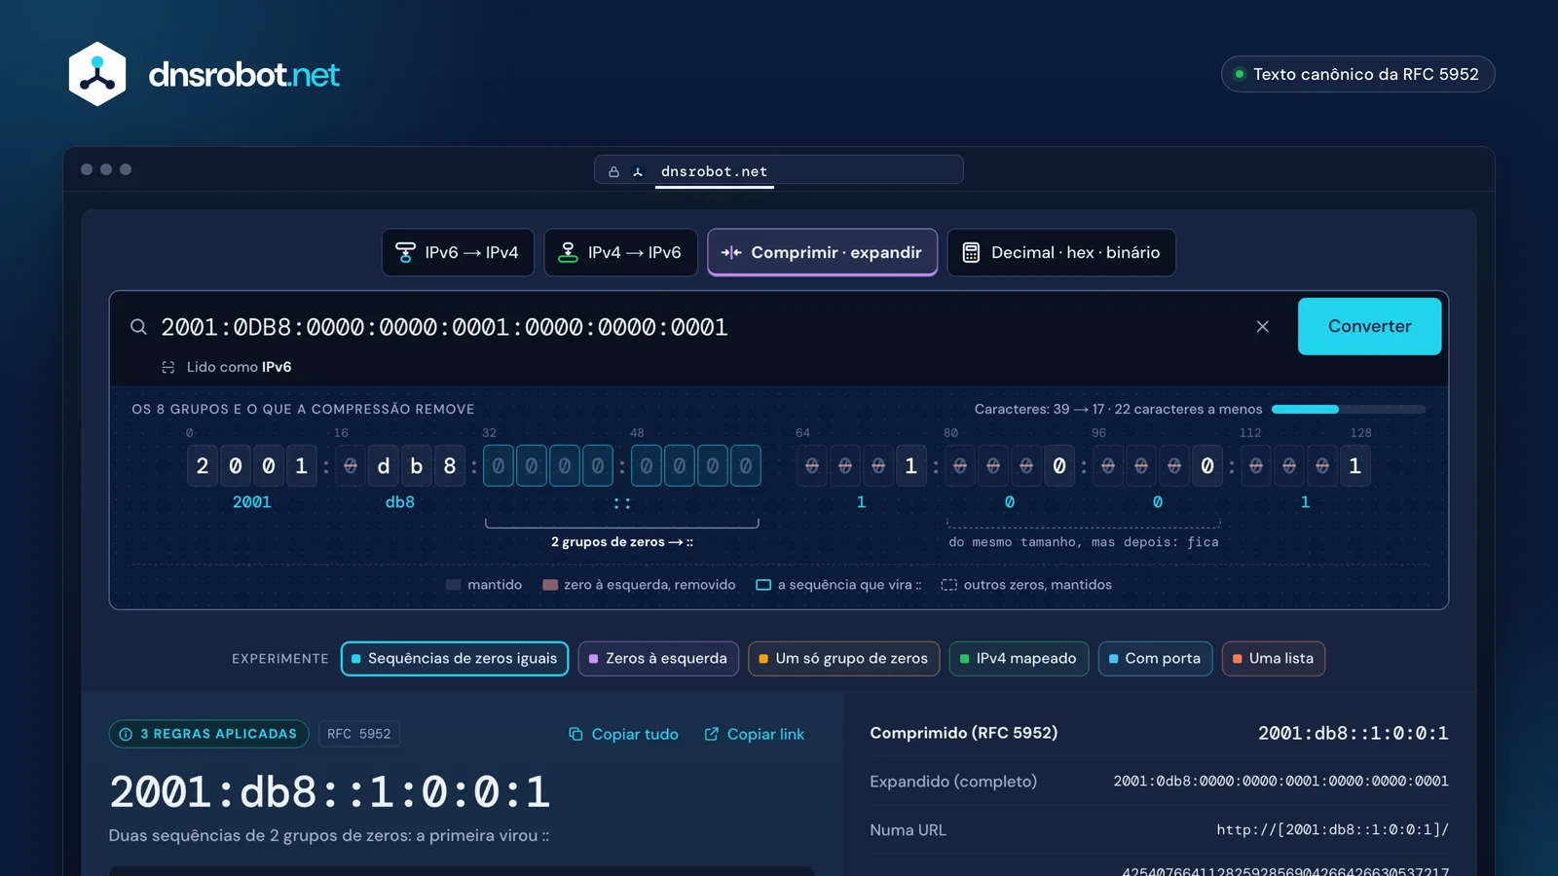Click the dashed 'outros zeros, mantidos' legend box
This screenshot has width=1558, height=876.
pyautogui.click(x=949, y=585)
